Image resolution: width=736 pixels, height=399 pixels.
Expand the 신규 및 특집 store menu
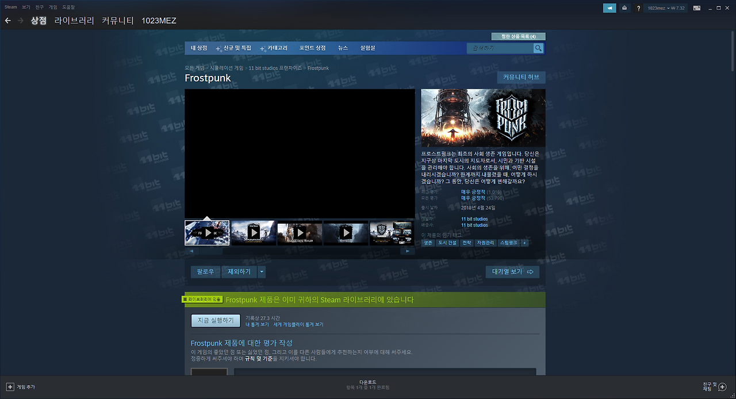pos(237,48)
